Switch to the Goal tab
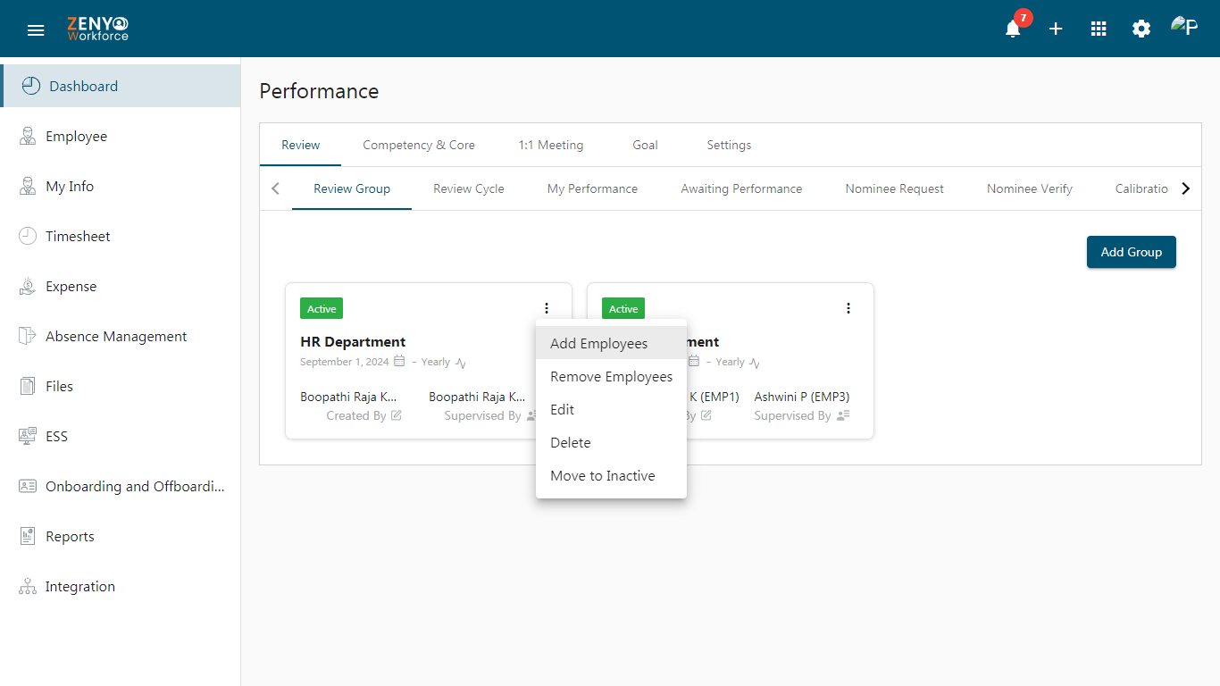The height and width of the screenshot is (686, 1220). click(x=645, y=145)
